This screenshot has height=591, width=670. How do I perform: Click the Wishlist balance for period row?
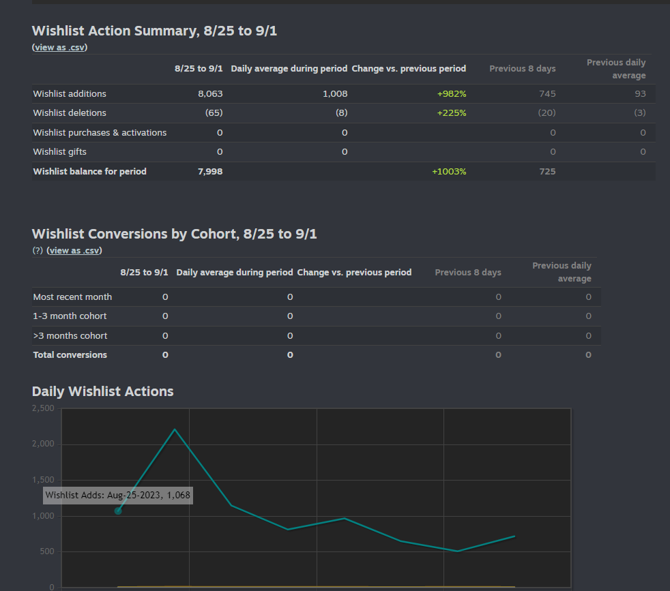tap(89, 171)
